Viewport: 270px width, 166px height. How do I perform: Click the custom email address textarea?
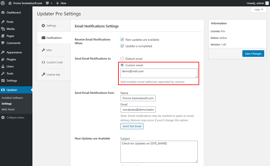click(159, 73)
